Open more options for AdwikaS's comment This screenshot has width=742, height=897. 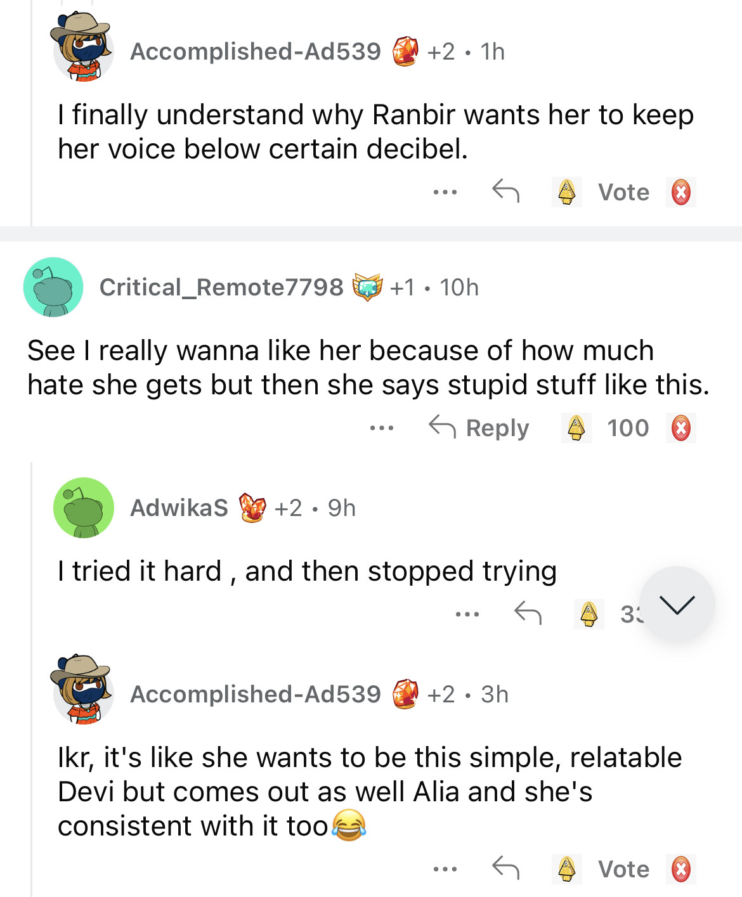coord(467,614)
